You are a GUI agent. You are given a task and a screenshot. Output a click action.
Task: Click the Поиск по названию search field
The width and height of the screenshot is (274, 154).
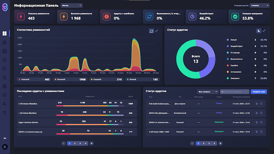(x=234, y=92)
